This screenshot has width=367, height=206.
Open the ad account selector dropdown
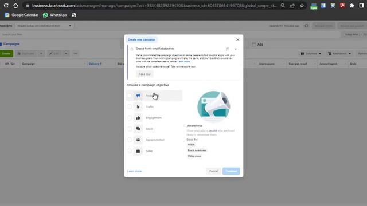[x=45, y=26]
